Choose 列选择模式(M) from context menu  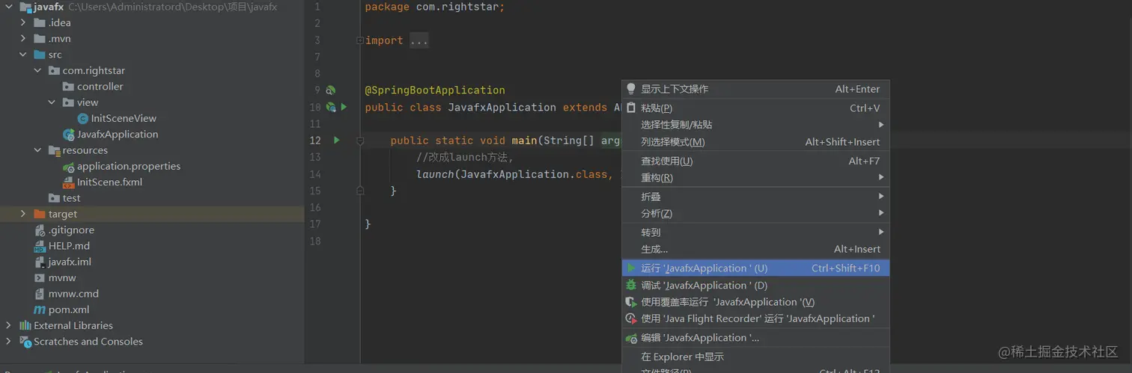[x=755, y=142]
